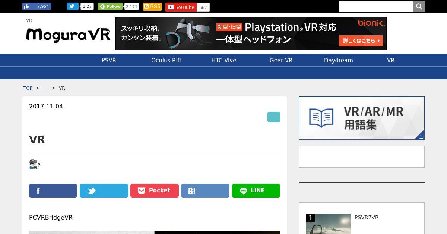Share the article on Twitter
The image size is (447, 234).
click(104, 191)
